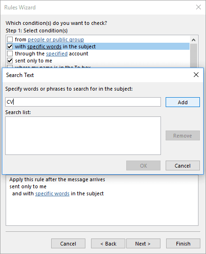206x254 pixels.
Task: Open 'people or public group' link
Action: (x=56, y=39)
